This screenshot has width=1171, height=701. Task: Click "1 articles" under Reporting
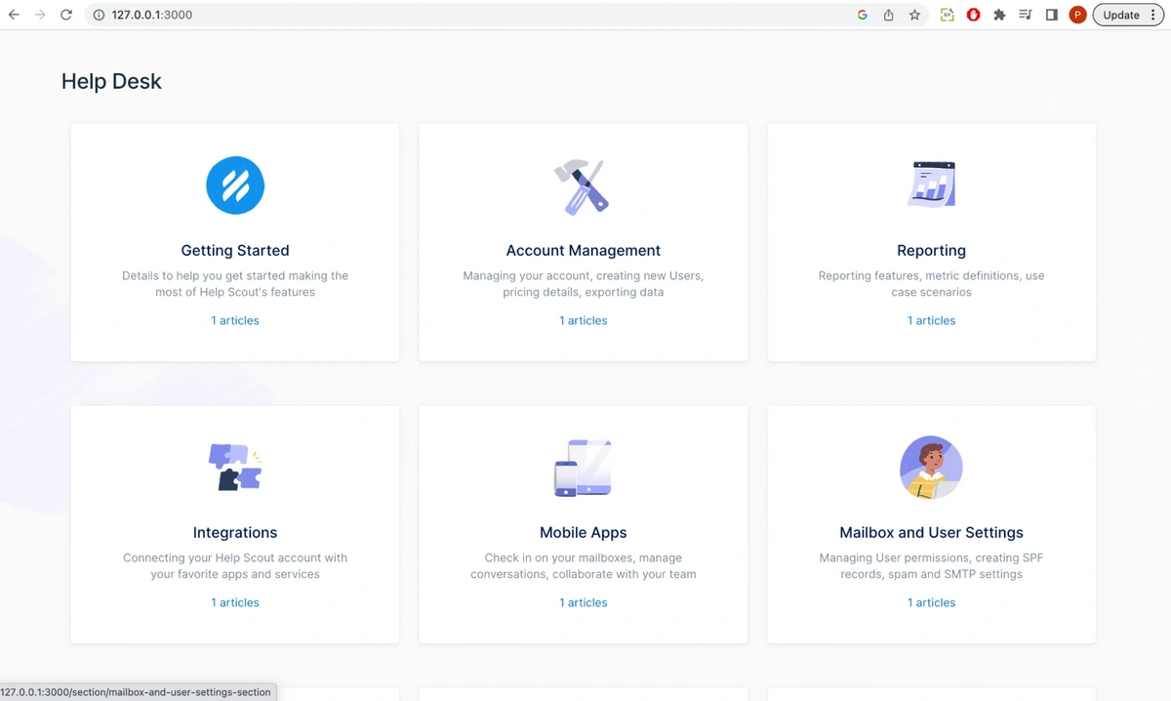[x=931, y=320]
